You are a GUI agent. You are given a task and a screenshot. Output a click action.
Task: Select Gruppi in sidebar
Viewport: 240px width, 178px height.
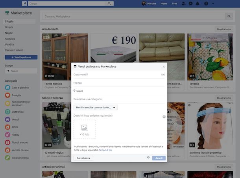(x=9, y=27)
